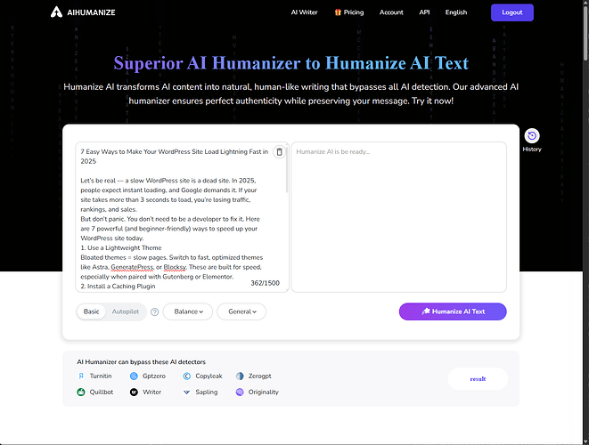Screen dimensions: 589x445
Task: Click the Quillbot detector icon
Action: point(81,392)
